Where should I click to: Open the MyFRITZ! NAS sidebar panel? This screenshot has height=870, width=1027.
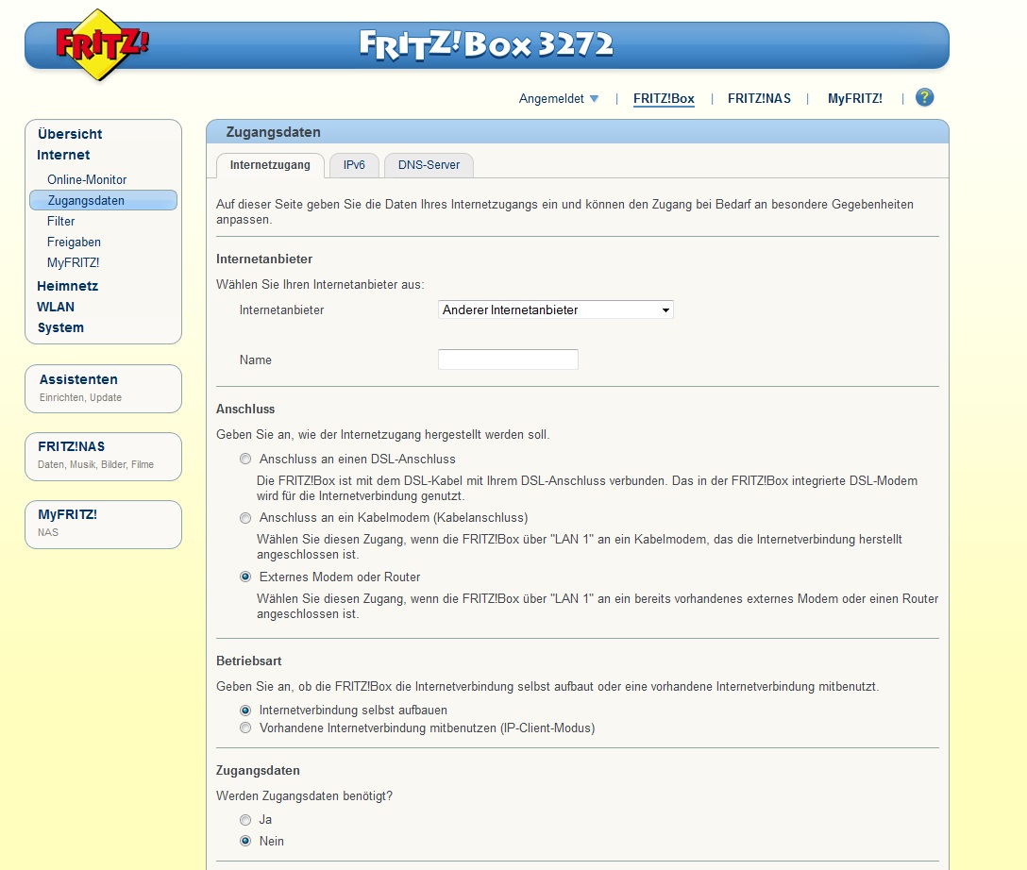pos(104,525)
